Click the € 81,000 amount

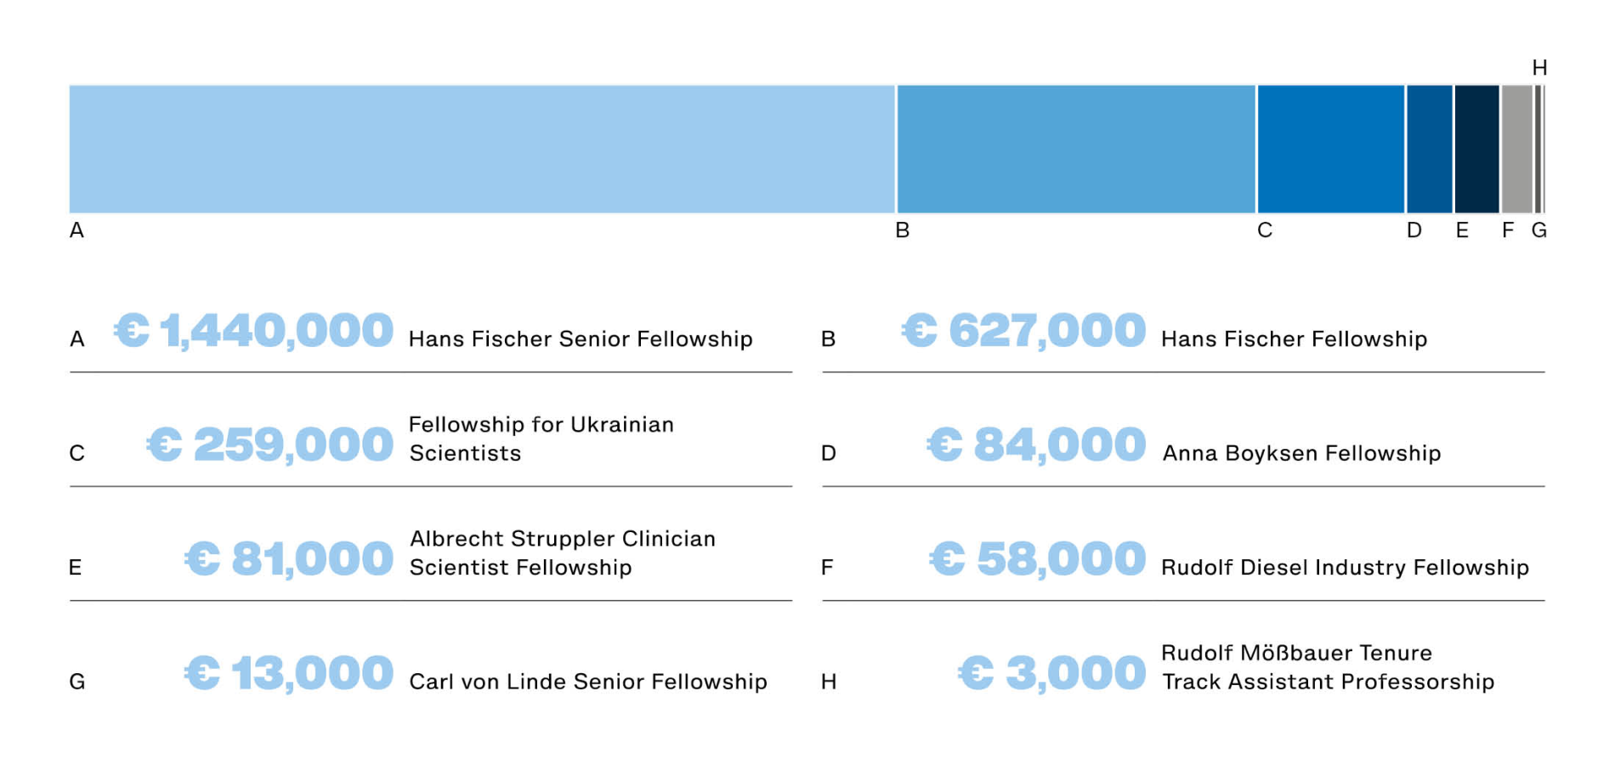click(x=289, y=559)
